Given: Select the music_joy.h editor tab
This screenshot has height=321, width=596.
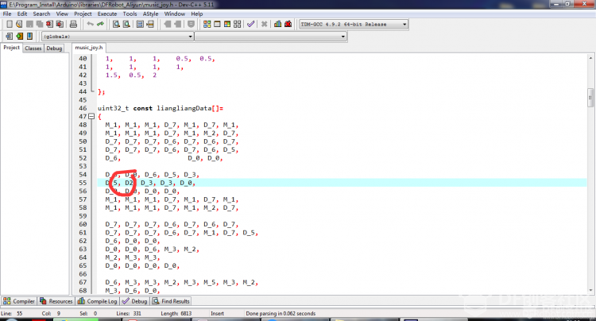Looking at the screenshot, I should pos(89,48).
